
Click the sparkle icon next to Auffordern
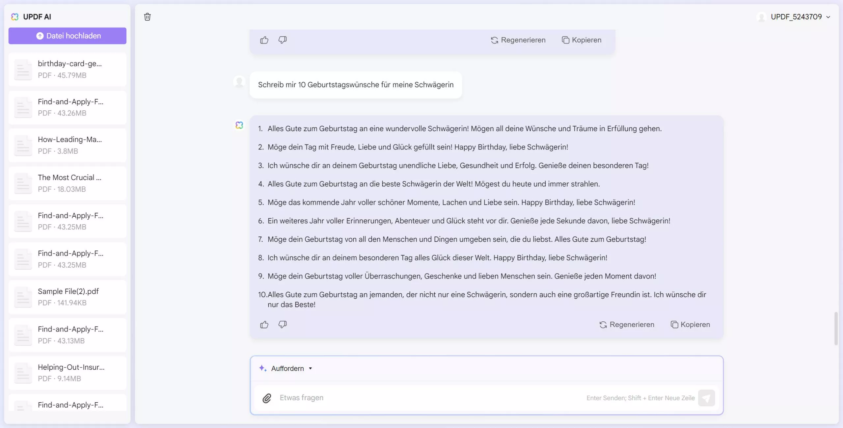point(263,368)
